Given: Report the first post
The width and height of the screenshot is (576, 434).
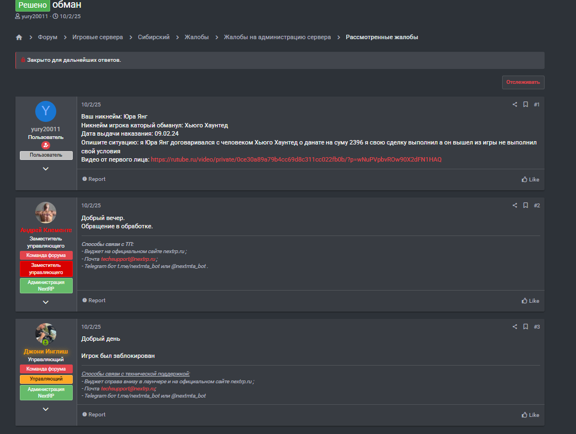Looking at the screenshot, I should click(94, 179).
